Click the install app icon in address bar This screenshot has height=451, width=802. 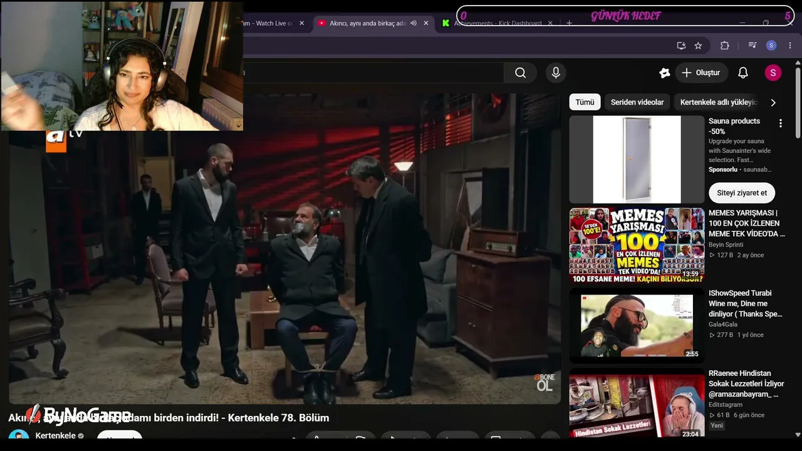(x=681, y=45)
